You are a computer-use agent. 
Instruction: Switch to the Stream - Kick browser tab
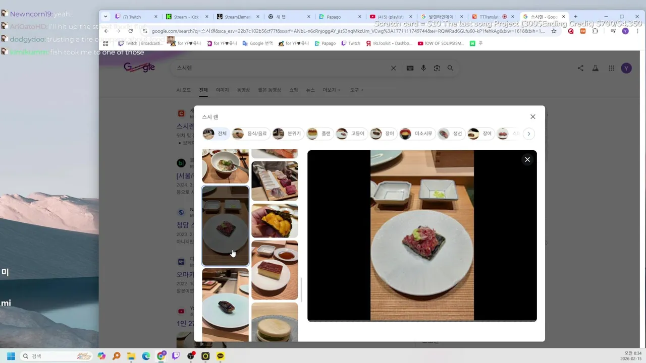click(x=187, y=17)
